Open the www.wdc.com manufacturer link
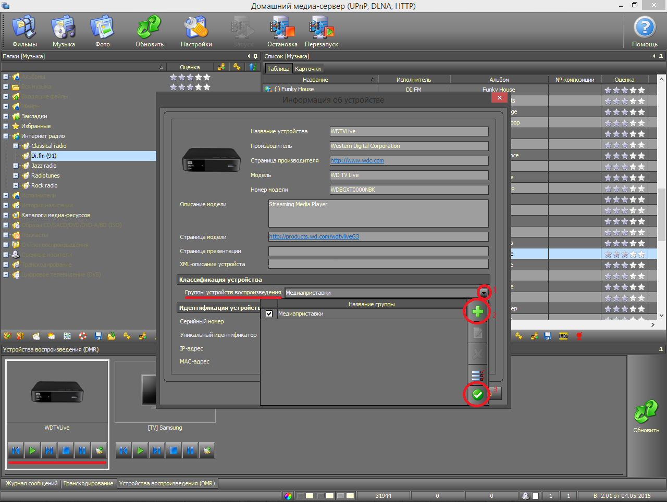 click(x=357, y=160)
